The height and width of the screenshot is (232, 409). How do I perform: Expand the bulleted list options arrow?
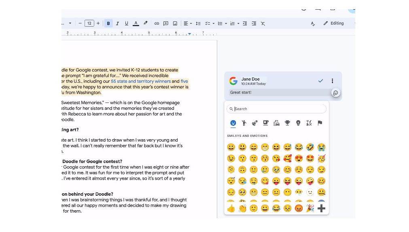[x=226, y=23]
